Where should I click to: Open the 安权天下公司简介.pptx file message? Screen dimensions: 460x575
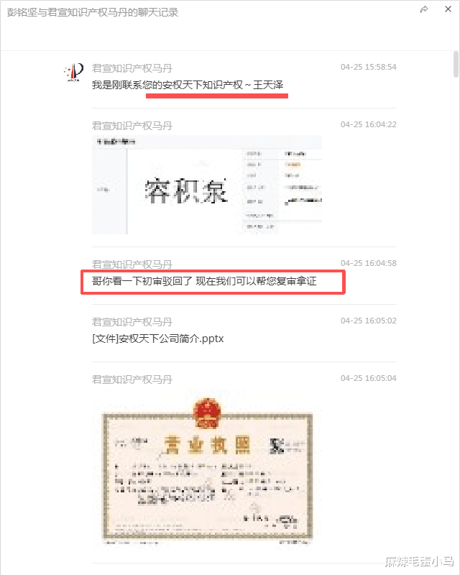(x=157, y=339)
